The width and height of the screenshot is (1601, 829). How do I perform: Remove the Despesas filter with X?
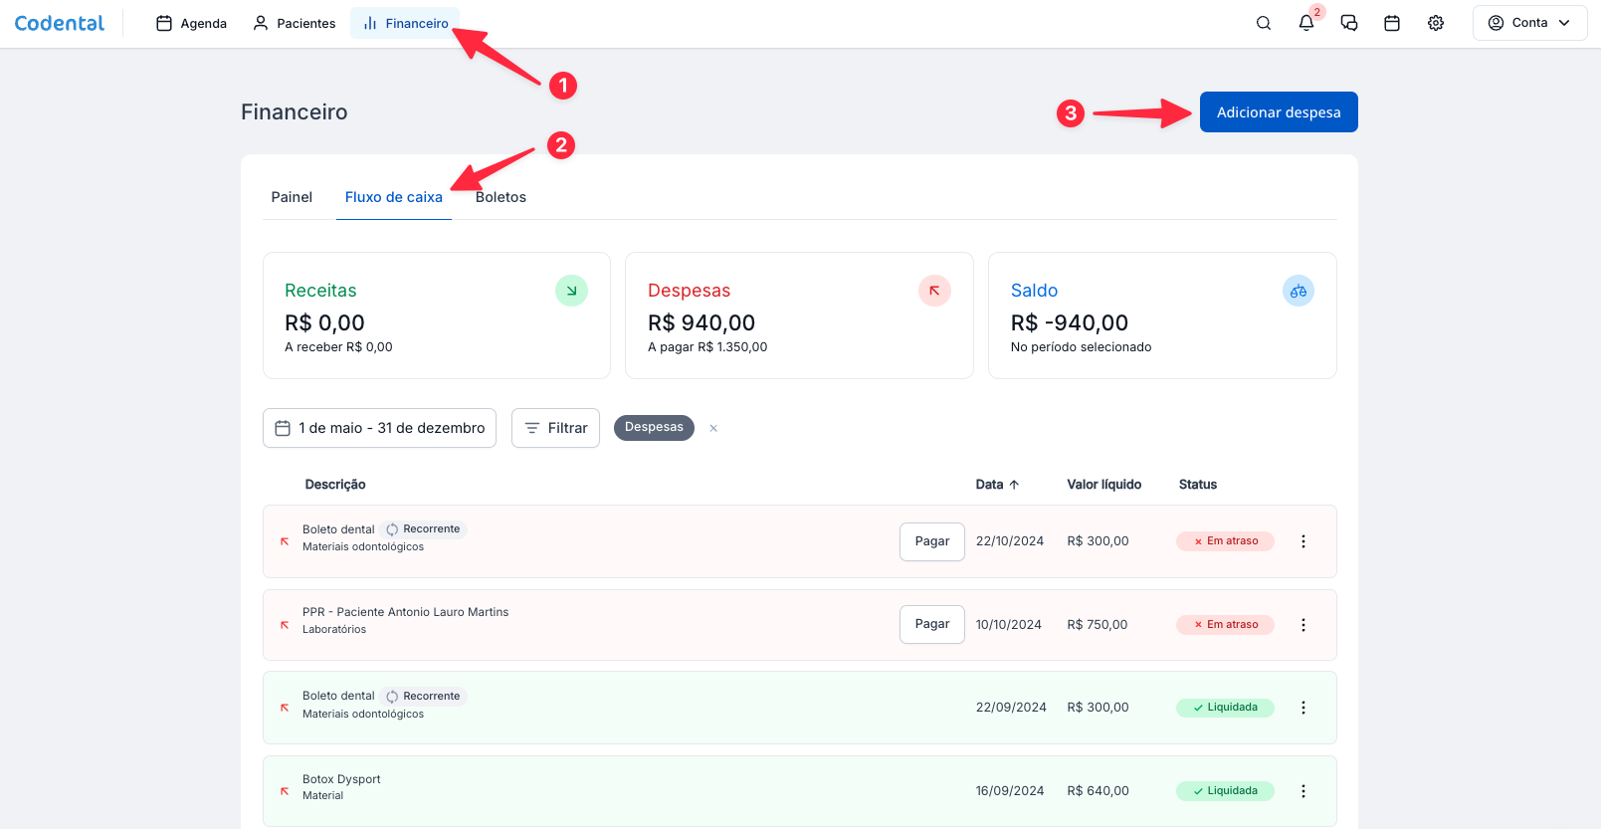click(713, 428)
